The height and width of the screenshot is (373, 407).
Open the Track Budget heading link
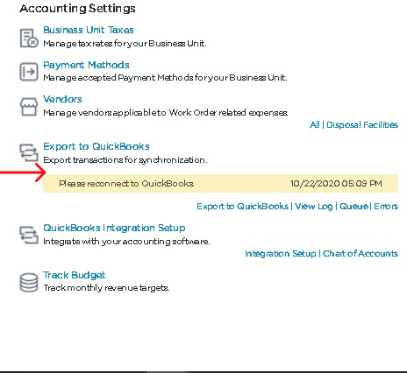click(x=75, y=275)
